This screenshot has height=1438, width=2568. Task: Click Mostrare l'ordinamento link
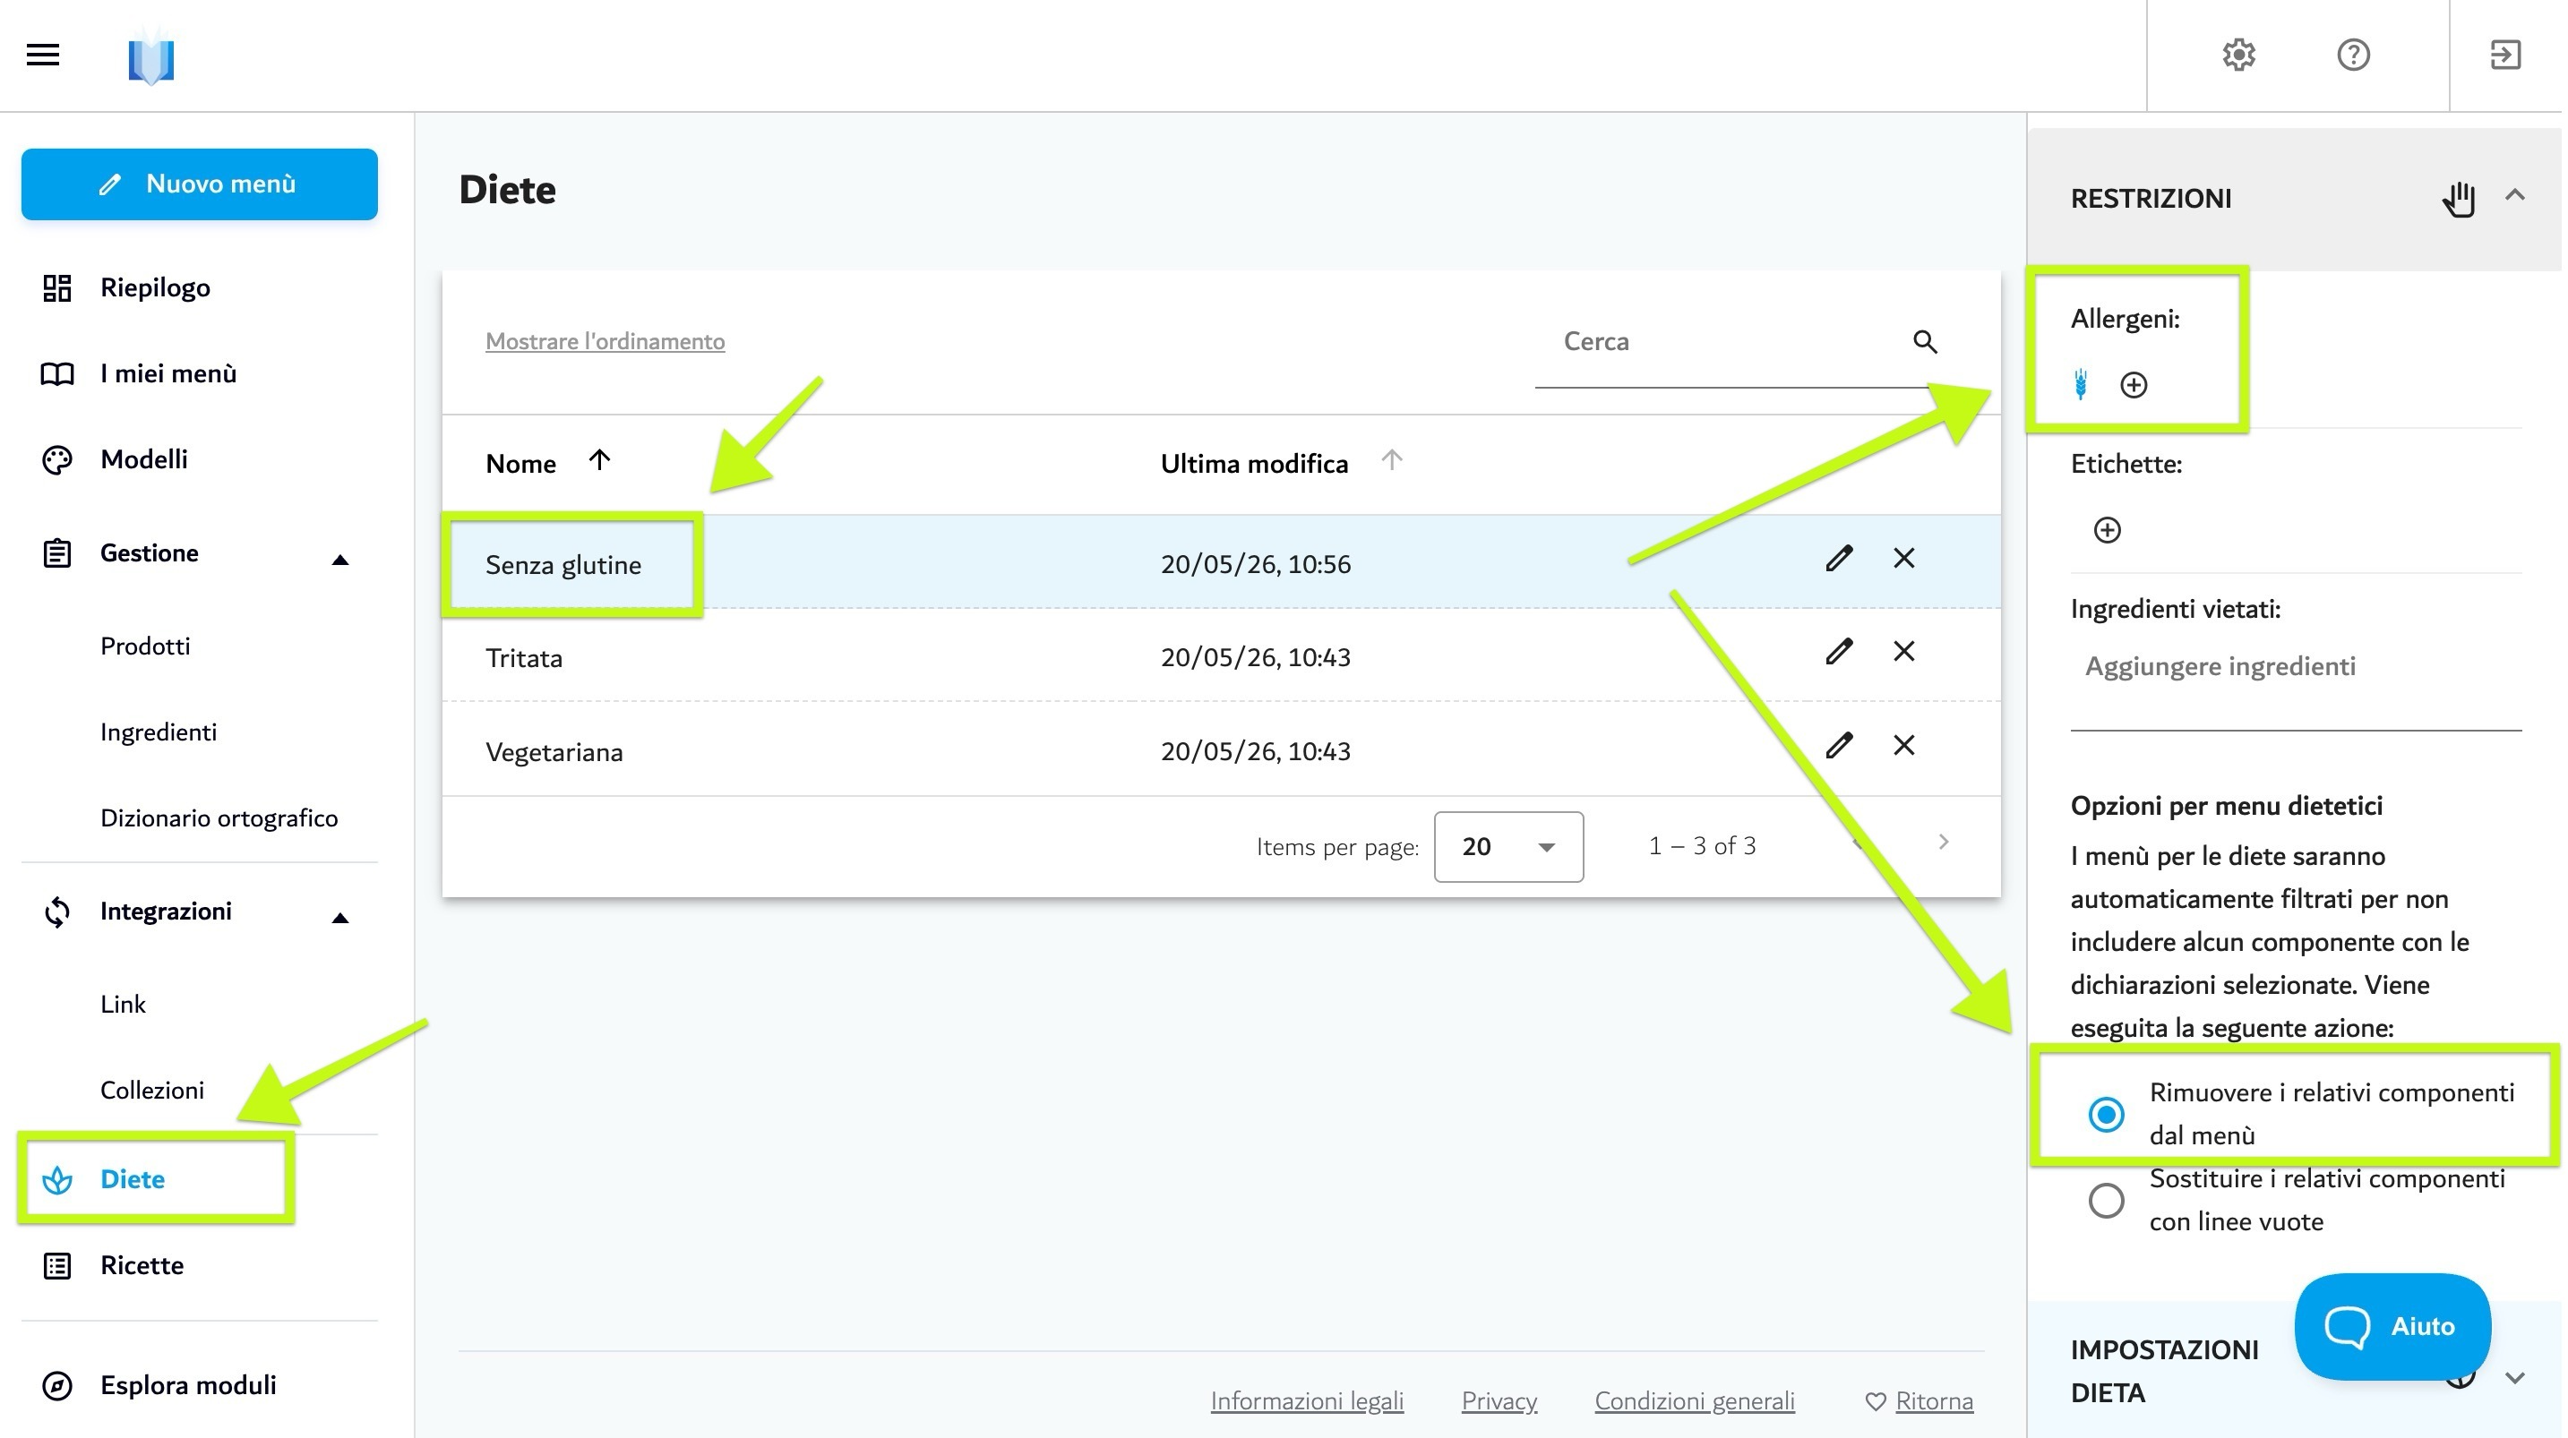(x=605, y=342)
